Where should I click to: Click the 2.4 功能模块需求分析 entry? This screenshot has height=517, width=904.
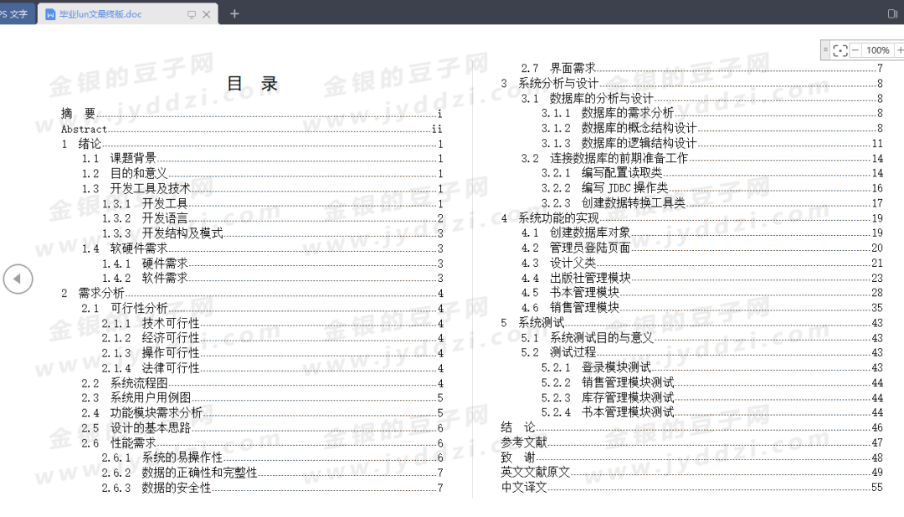[262, 412]
